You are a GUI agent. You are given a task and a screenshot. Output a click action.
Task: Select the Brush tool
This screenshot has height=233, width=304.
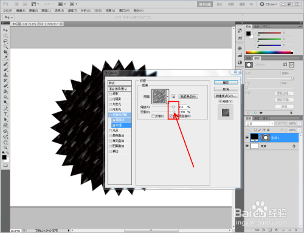click(5, 69)
